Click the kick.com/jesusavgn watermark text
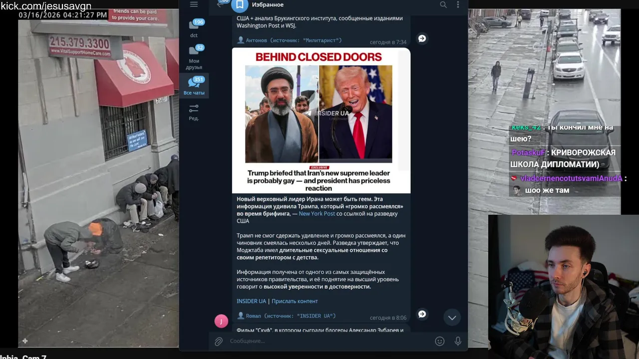Image resolution: width=639 pixels, height=359 pixels. 46,6
